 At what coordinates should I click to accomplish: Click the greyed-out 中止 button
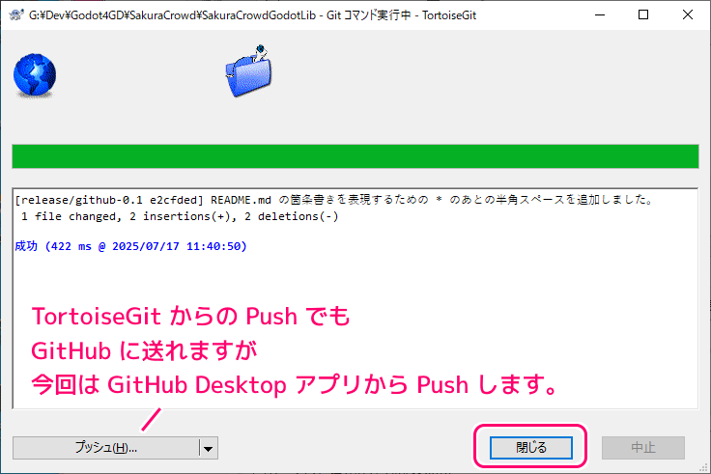(643, 448)
